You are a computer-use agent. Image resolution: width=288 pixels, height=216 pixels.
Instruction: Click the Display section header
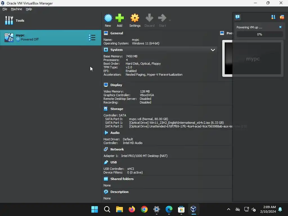tap(116, 85)
